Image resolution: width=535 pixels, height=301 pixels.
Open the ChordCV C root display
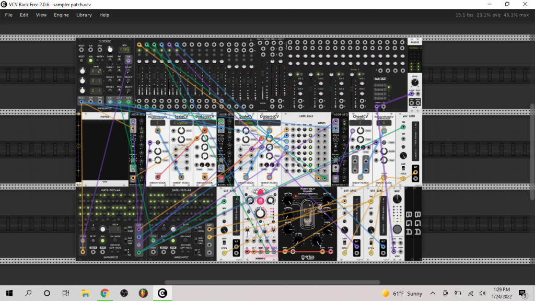(360, 123)
